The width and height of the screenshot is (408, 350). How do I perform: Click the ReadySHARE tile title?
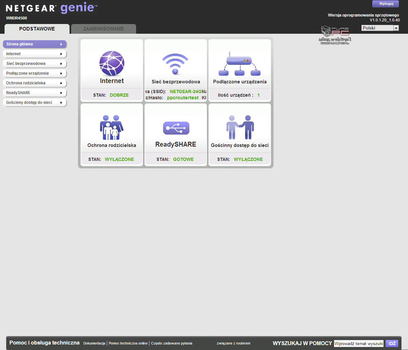176,144
